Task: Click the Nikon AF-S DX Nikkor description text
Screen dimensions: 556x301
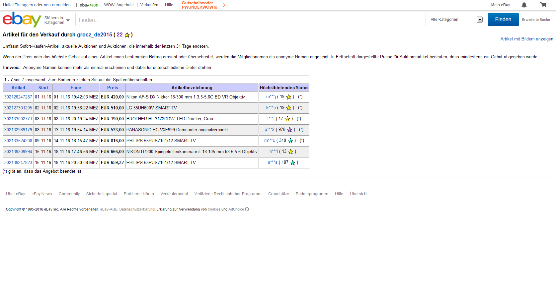Action: (x=186, y=97)
